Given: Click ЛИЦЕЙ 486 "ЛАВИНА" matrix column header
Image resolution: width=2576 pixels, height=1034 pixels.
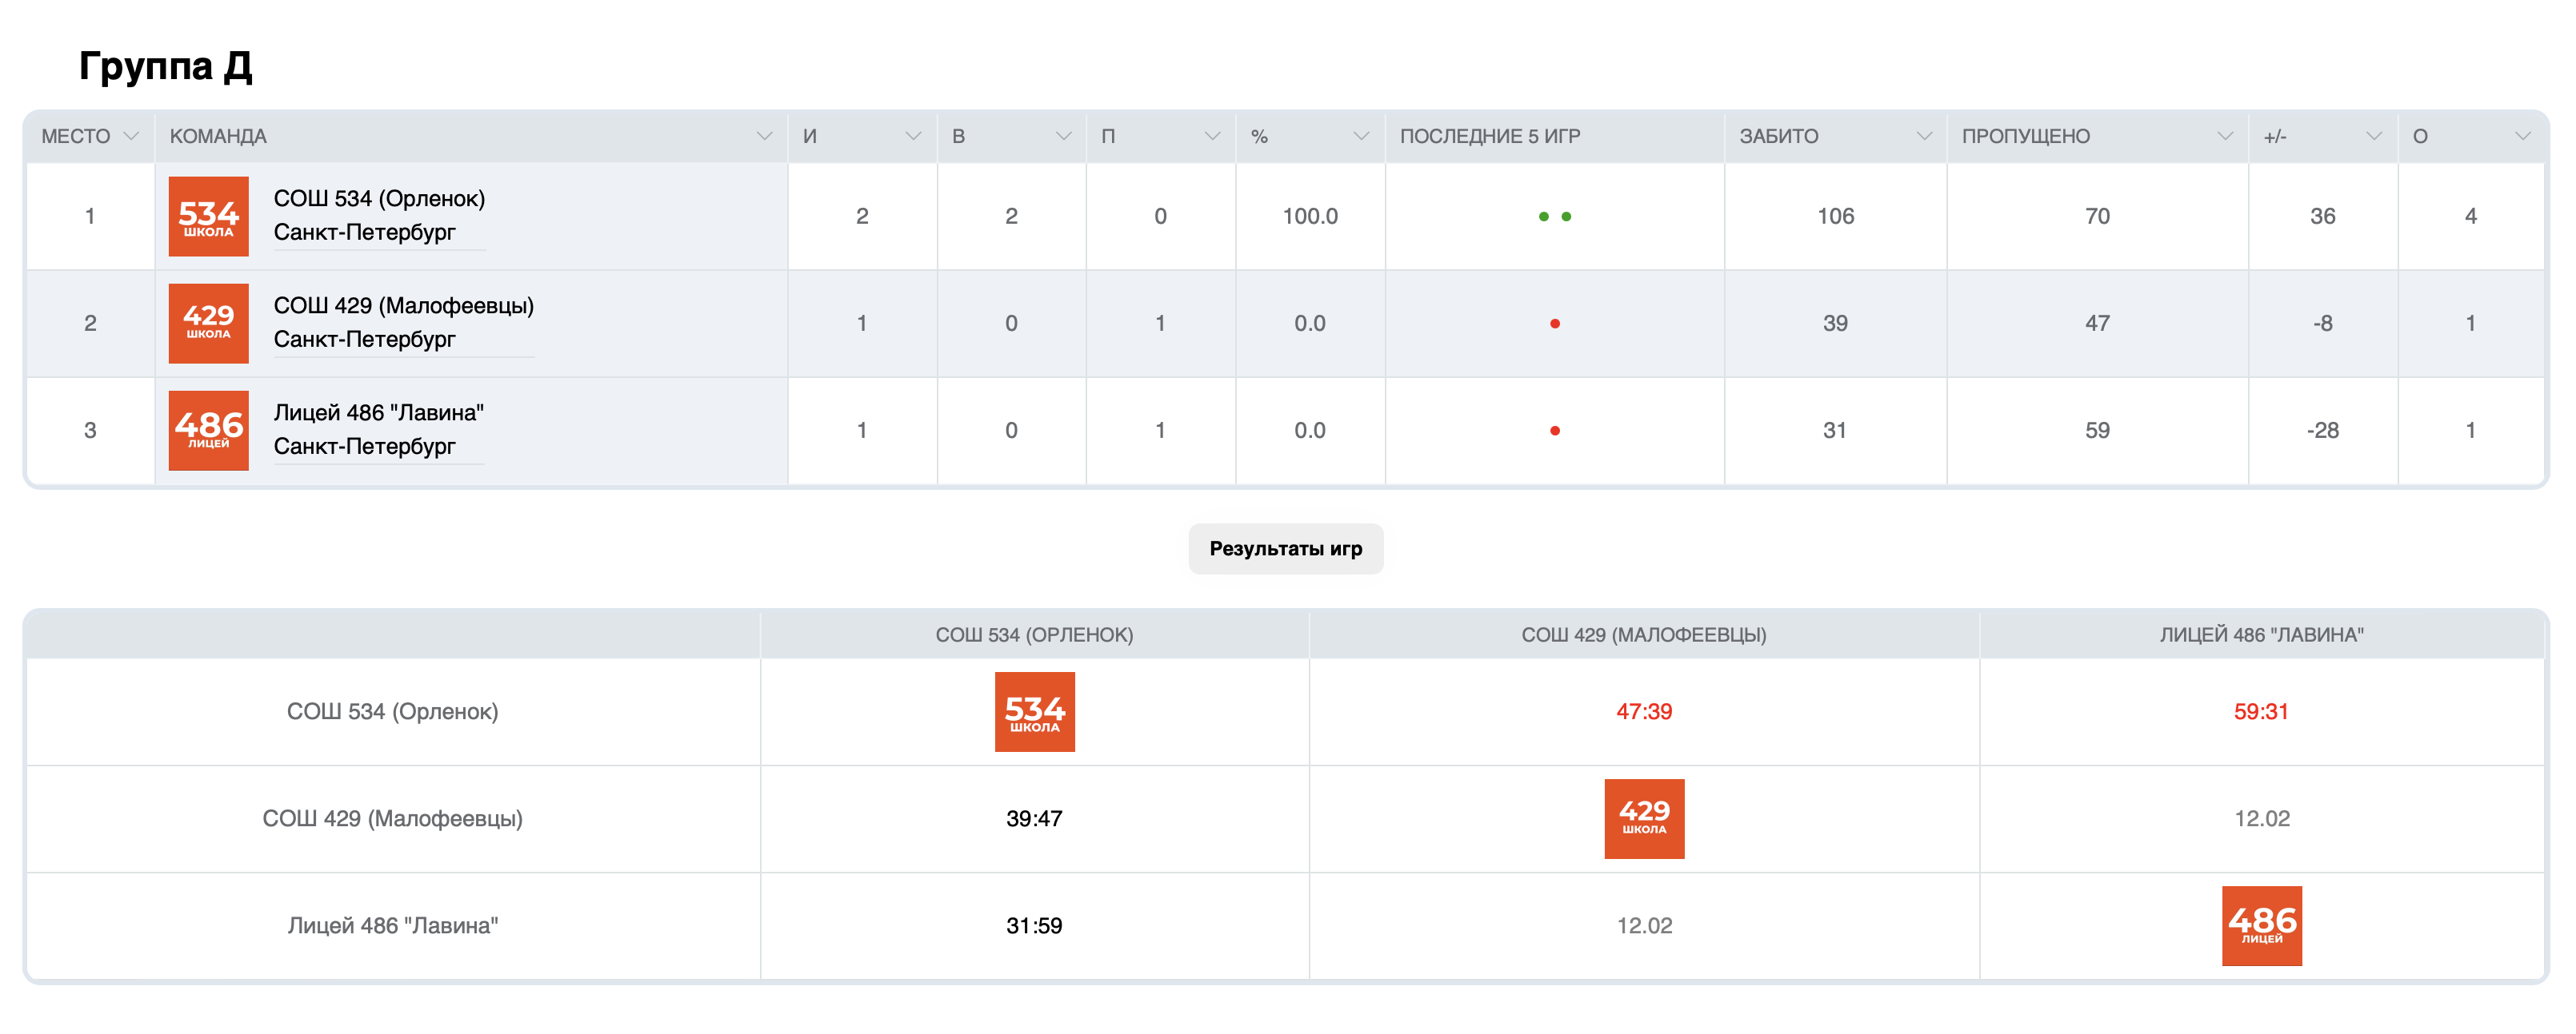Looking at the screenshot, I should tap(2261, 634).
